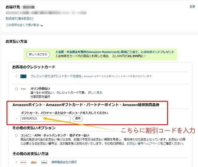Image resolution: width=198 pixels, height=167 pixels.
Task: Click the coupon code input field
Action: tap(45, 118)
